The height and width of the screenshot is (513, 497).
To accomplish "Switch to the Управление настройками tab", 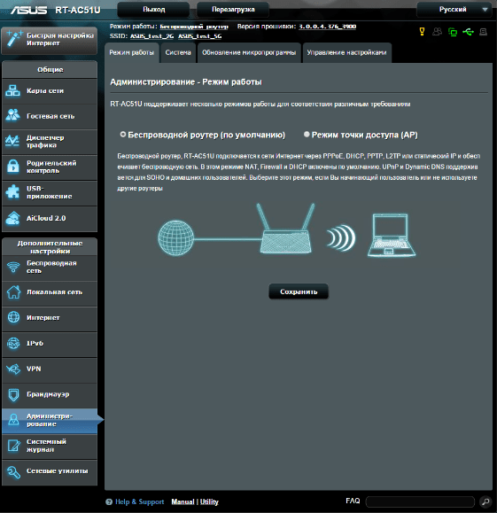I will tap(346, 52).
